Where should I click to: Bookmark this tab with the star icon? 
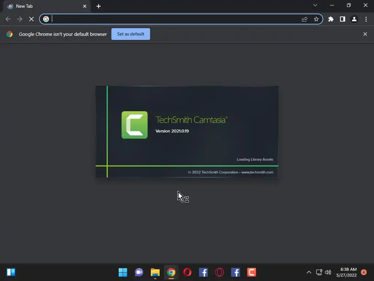click(316, 19)
